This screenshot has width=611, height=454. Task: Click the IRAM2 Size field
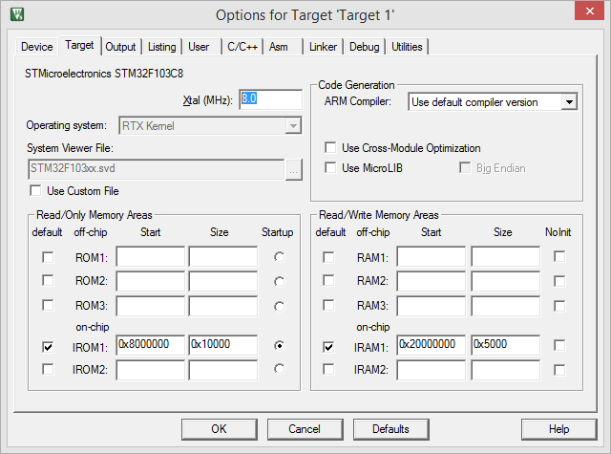(x=506, y=370)
